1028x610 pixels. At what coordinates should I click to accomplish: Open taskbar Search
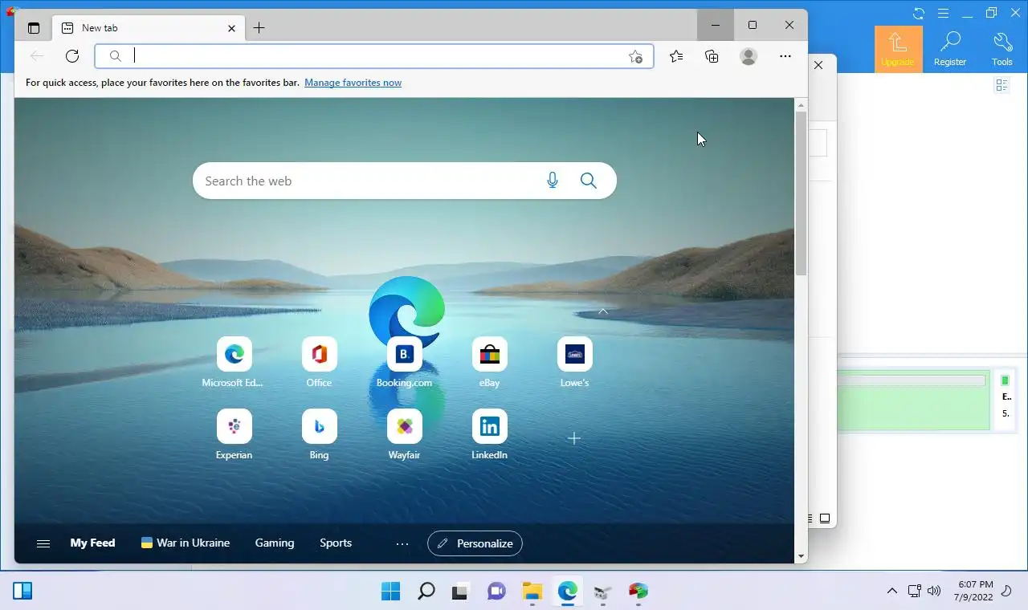pyautogui.click(x=426, y=592)
